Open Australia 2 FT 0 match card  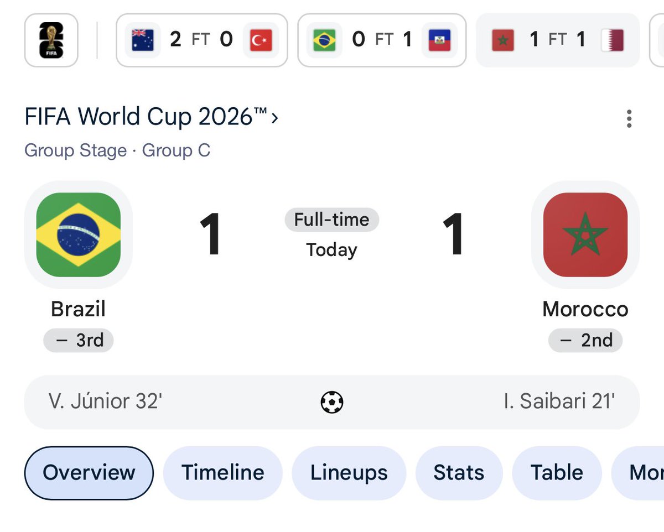tap(202, 40)
